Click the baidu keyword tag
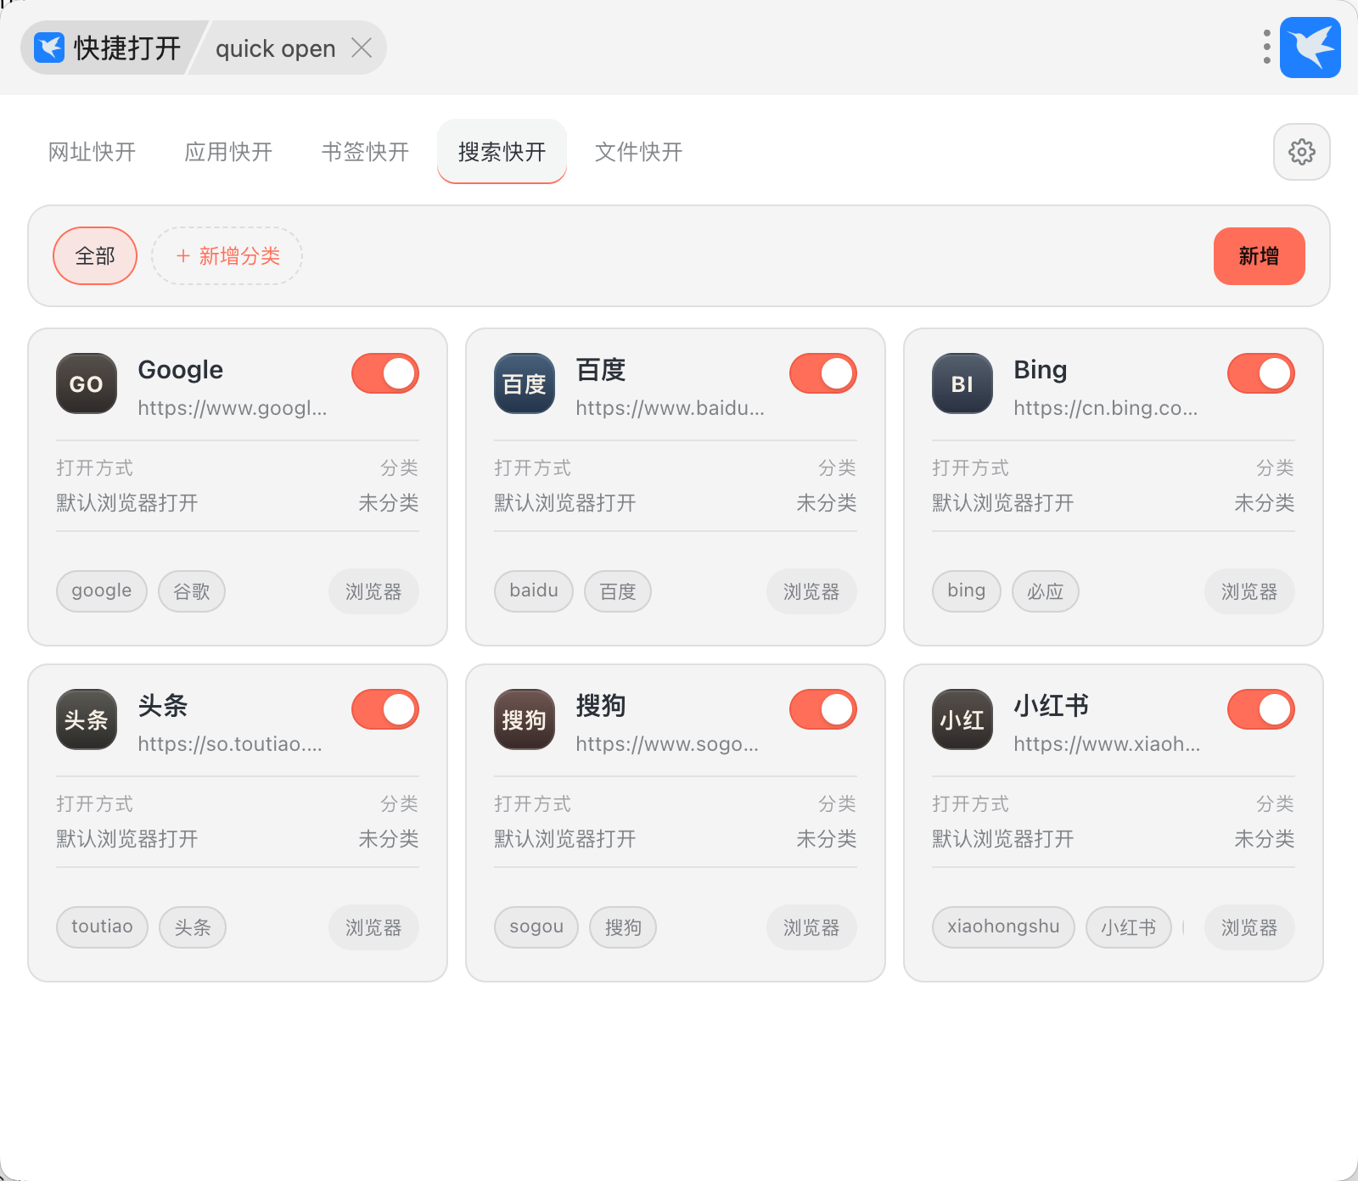The image size is (1358, 1181). tap(534, 591)
